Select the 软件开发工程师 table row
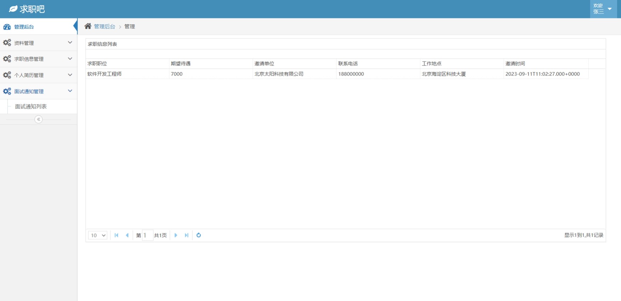621x301 pixels. click(x=105, y=74)
